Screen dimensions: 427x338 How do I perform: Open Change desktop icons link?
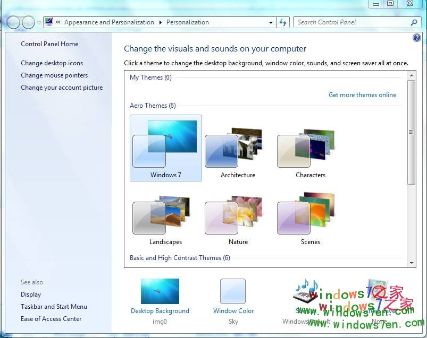tap(52, 63)
